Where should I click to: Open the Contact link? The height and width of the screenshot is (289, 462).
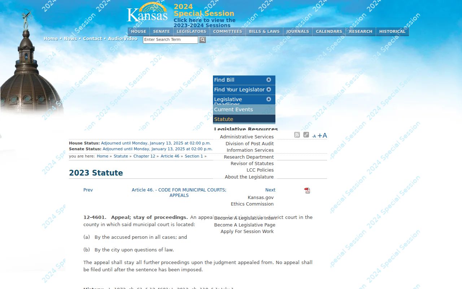point(92,39)
